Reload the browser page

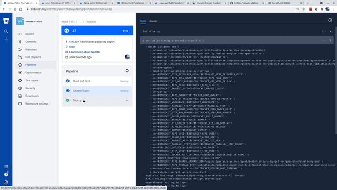coord(15,9)
